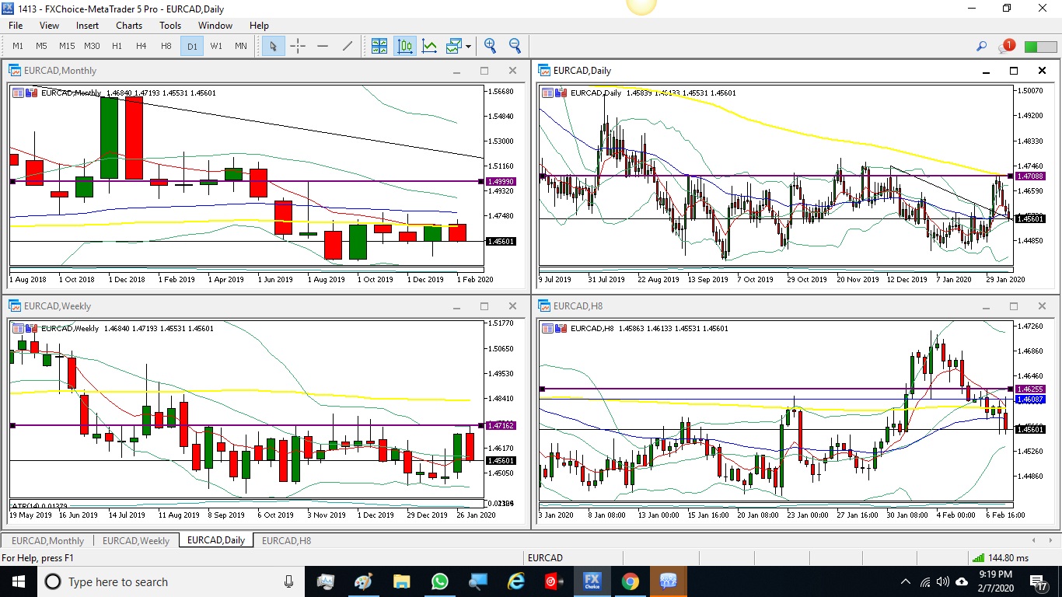Open the chart templates icon

(454, 46)
